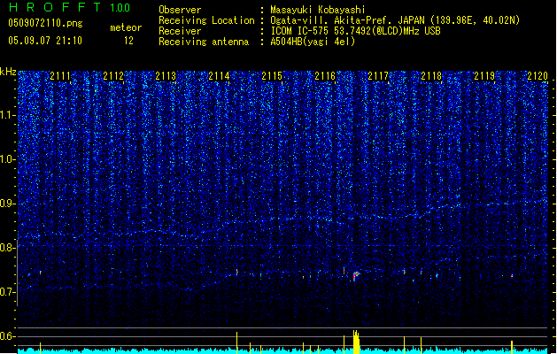Click the A504HB yagi antenna text
Screen dimensions: 557x354
pos(314,42)
